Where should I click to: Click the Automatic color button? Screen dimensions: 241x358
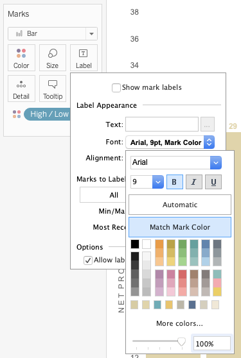point(180,205)
